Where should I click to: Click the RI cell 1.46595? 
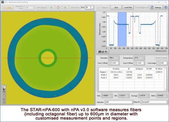click(129, 75)
